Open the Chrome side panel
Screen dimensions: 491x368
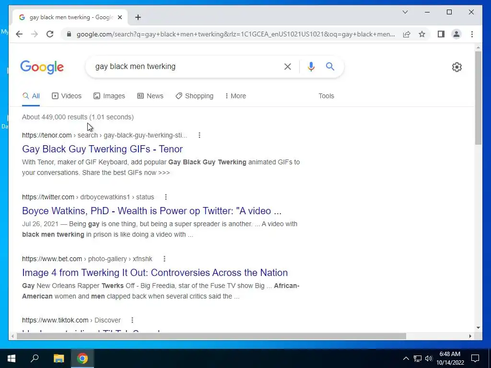[441, 34]
